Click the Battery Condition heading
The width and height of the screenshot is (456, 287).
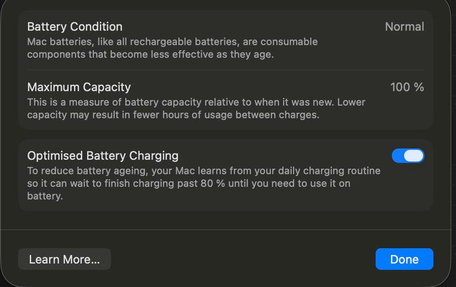click(x=75, y=27)
